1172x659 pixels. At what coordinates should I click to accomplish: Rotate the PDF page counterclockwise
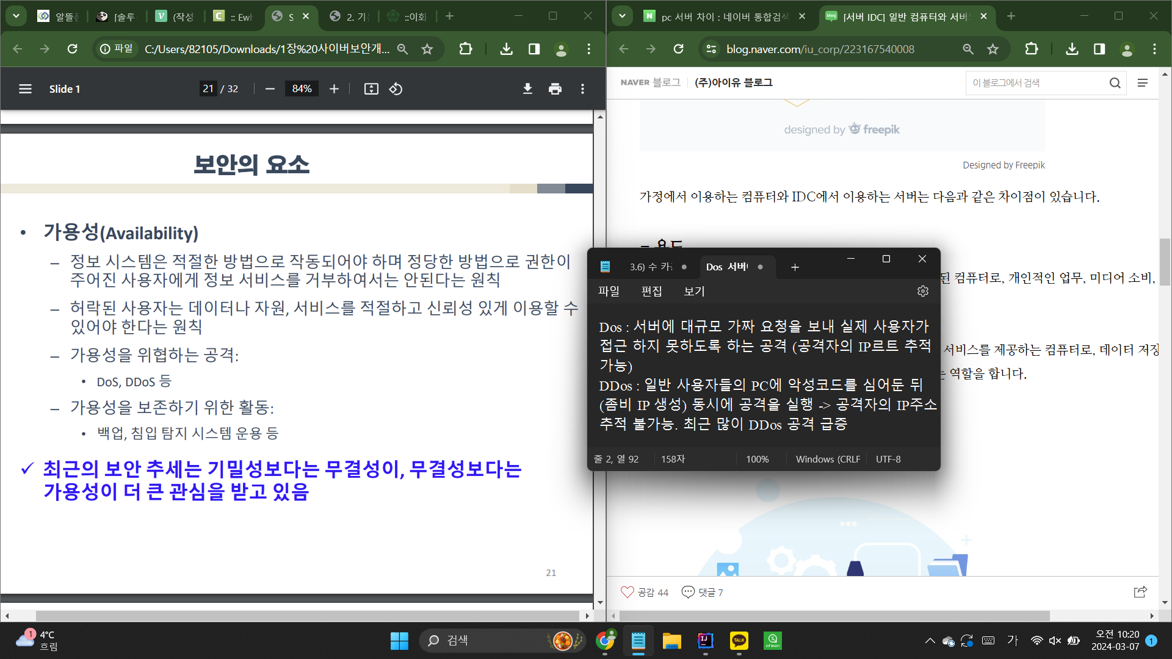pos(396,89)
